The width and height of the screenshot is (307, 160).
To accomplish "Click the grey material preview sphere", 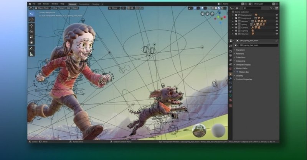I will [218, 130].
